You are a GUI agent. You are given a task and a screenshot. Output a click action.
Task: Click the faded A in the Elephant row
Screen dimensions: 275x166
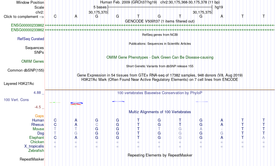pos(263,138)
